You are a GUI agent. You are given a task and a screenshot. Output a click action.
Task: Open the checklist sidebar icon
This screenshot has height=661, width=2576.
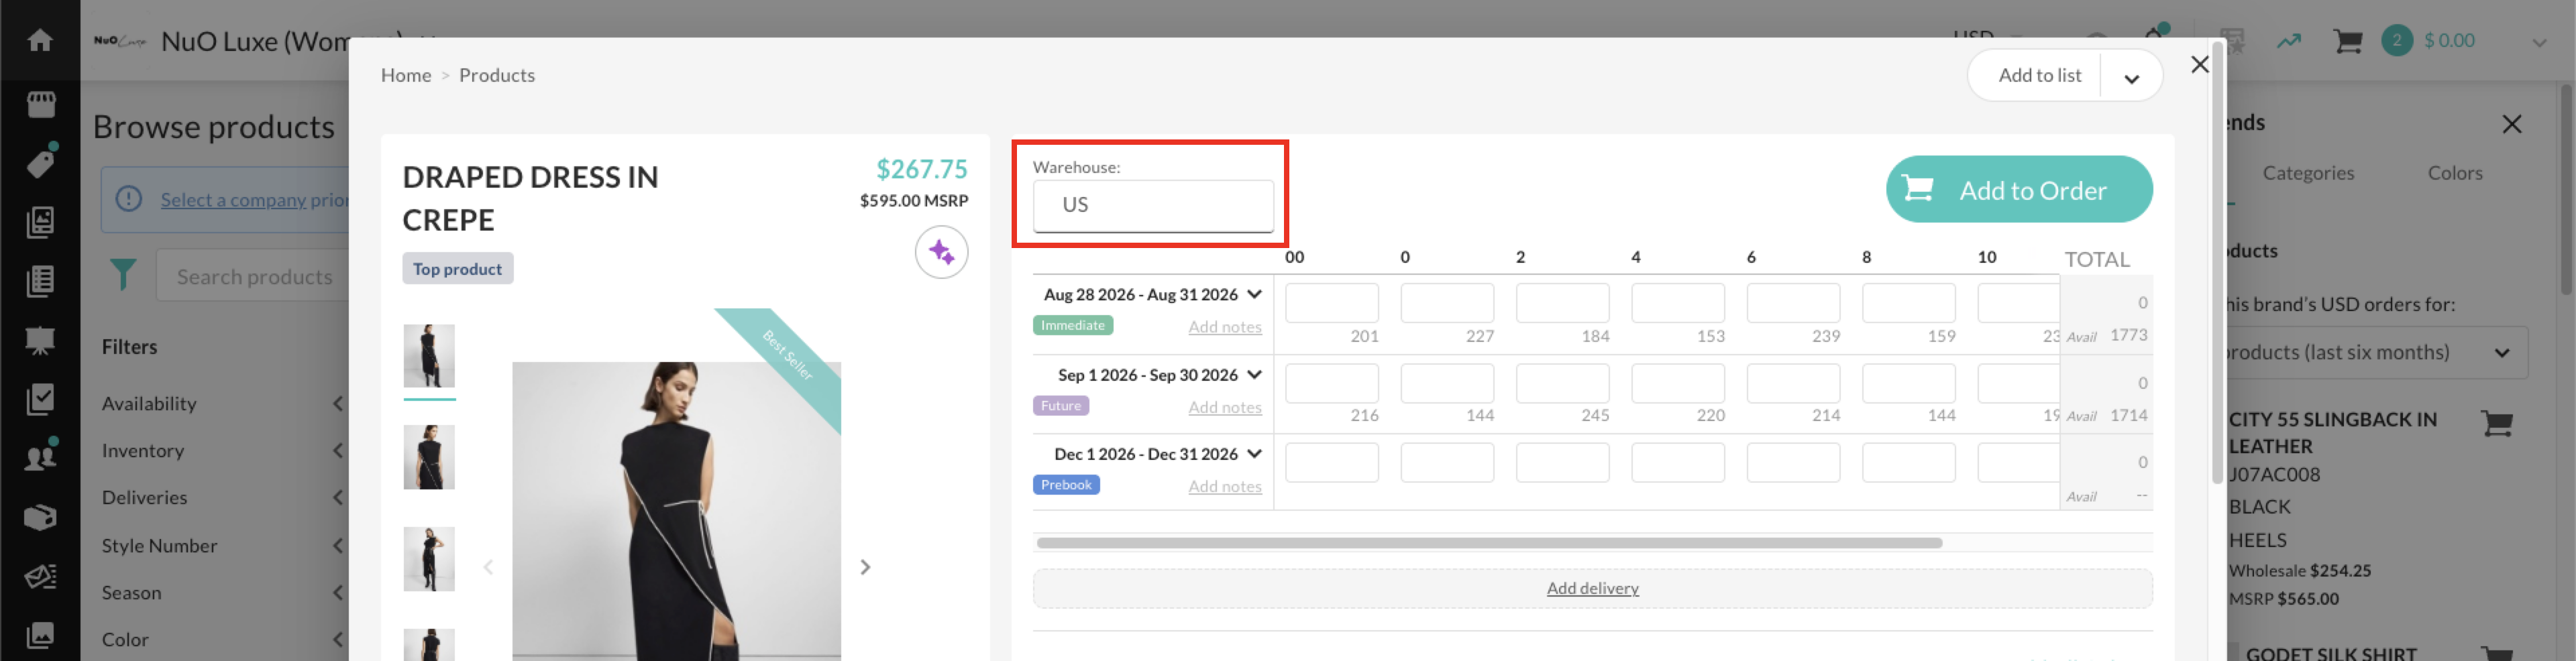[40, 399]
